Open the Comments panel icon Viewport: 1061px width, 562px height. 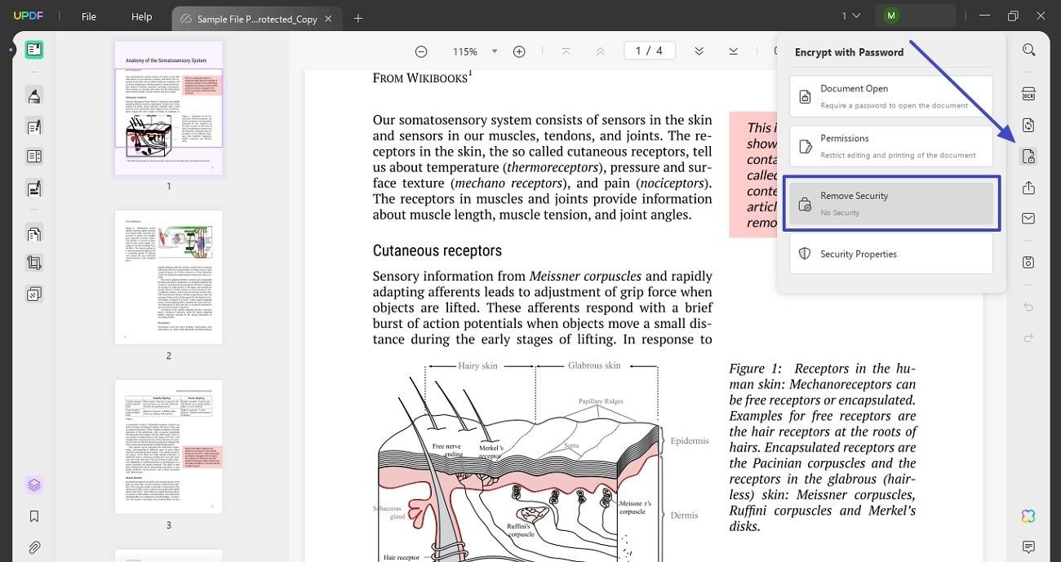pos(1028,547)
